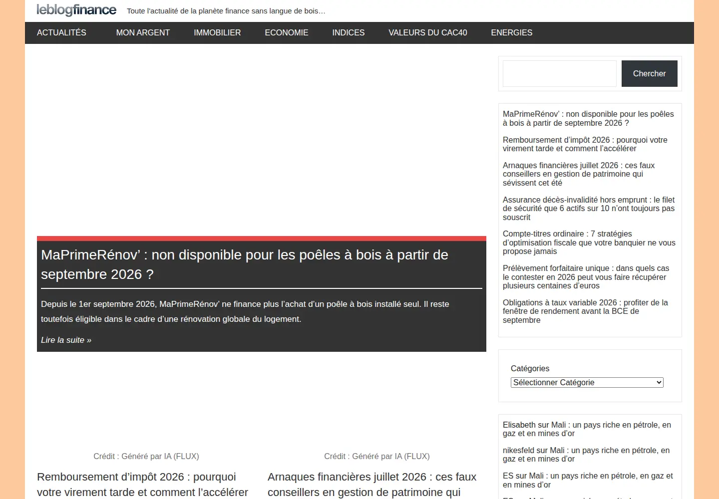Viewport: 719px width, 499px height.
Task: Open sidebar link 'Assurance décès-invalidité hors emprunt'
Action: 589,209
